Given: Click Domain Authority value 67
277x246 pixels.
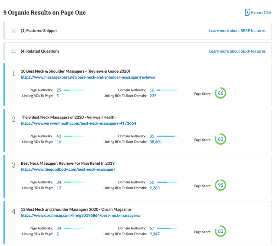Looking at the screenshot, I should pyautogui.click(x=152, y=228).
